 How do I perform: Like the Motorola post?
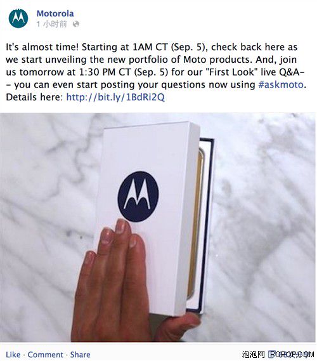(x=13, y=355)
